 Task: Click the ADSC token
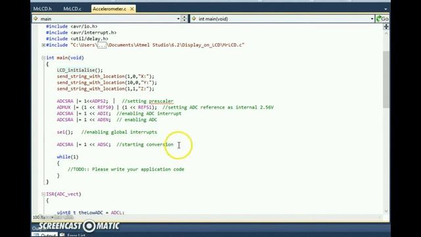(x=103, y=144)
